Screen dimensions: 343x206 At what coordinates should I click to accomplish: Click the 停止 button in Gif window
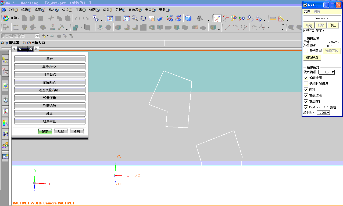[333, 25]
